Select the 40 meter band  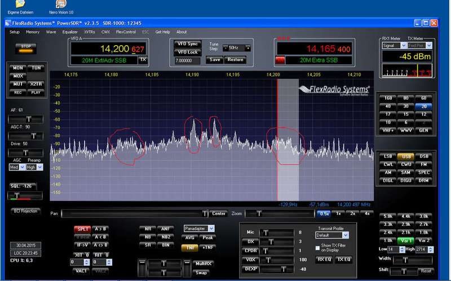388,106
